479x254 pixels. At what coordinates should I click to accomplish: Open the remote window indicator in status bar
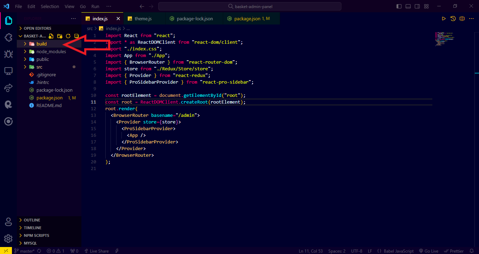point(6,251)
